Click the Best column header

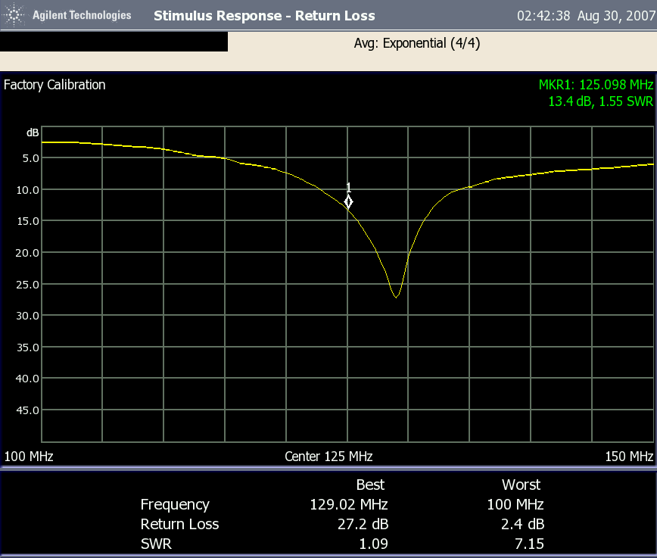[x=370, y=485]
